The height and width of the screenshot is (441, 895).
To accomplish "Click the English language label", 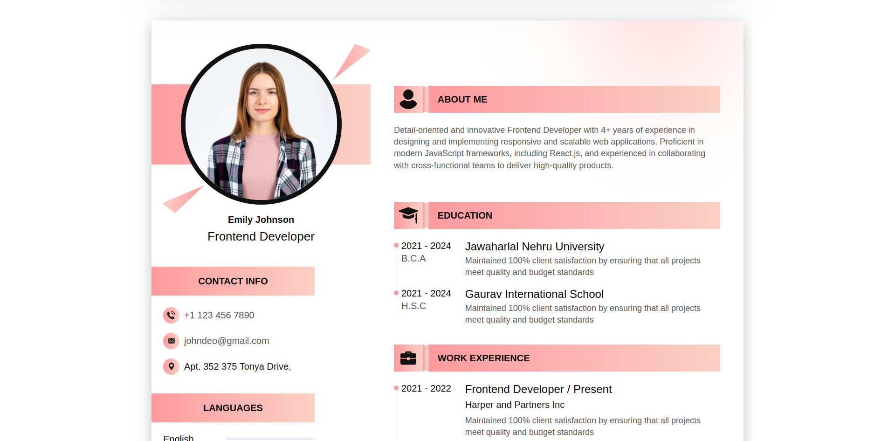I will pos(179,437).
